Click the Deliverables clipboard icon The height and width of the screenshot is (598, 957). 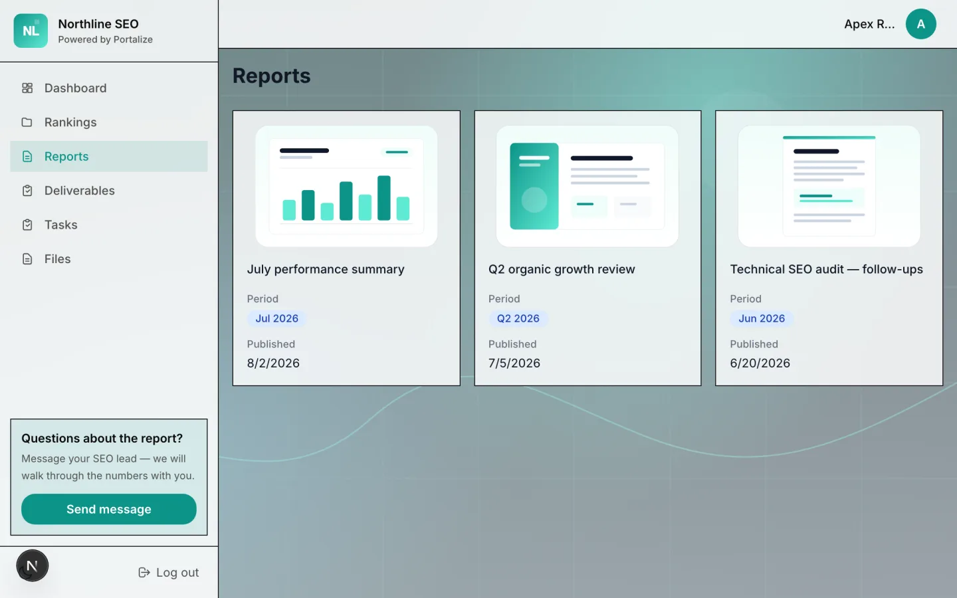coord(27,191)
